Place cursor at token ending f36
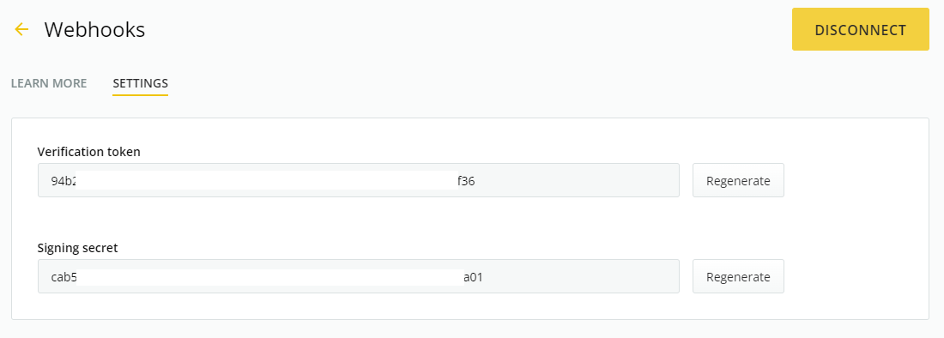944x338 pixels. (467, 180)
